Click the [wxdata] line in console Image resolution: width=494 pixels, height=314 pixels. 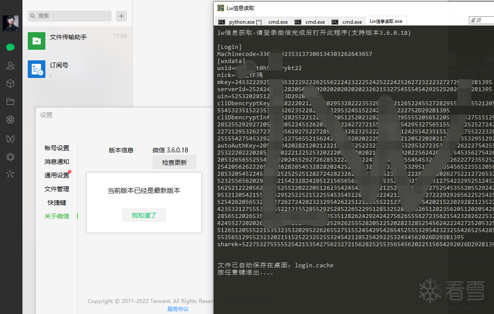pos(231,61)
